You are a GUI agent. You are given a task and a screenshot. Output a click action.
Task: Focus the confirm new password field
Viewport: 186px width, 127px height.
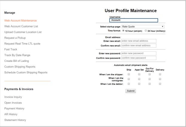(x=139, y=58)
